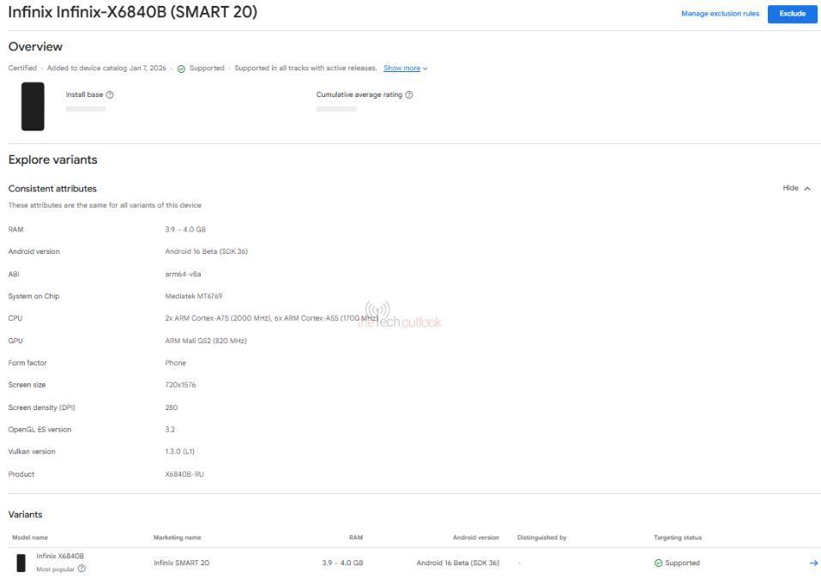Click the blue Exclude button
This screenshot has height=579, width=821.
[792, 14]
